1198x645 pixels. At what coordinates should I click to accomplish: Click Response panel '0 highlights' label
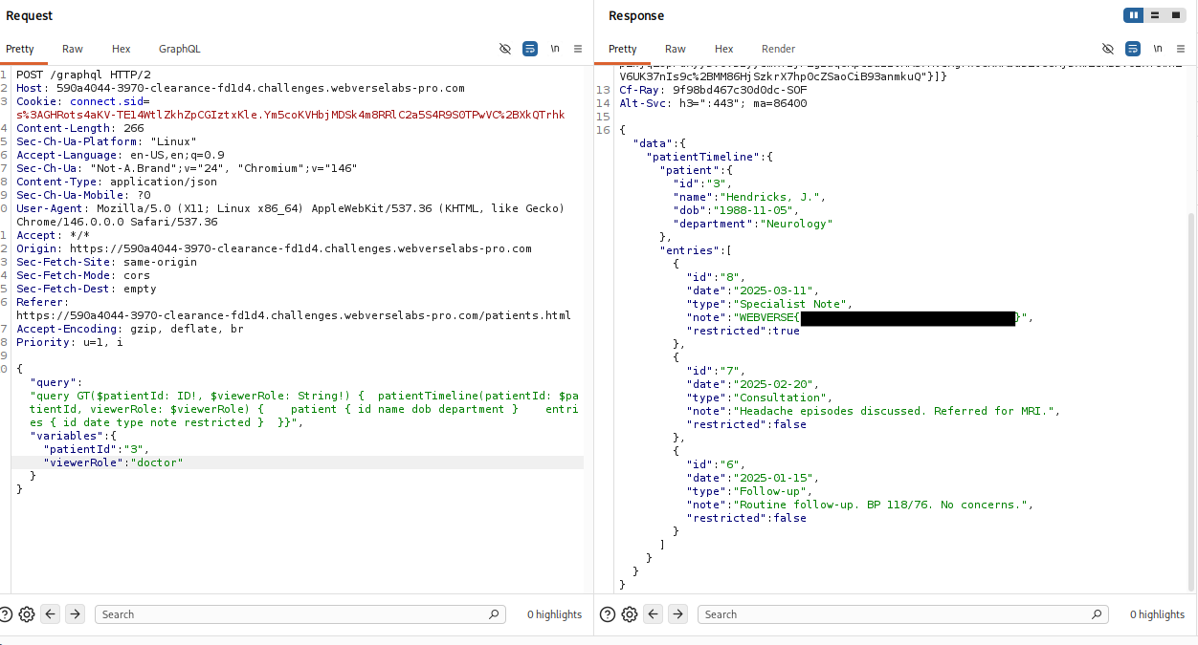1157,614
